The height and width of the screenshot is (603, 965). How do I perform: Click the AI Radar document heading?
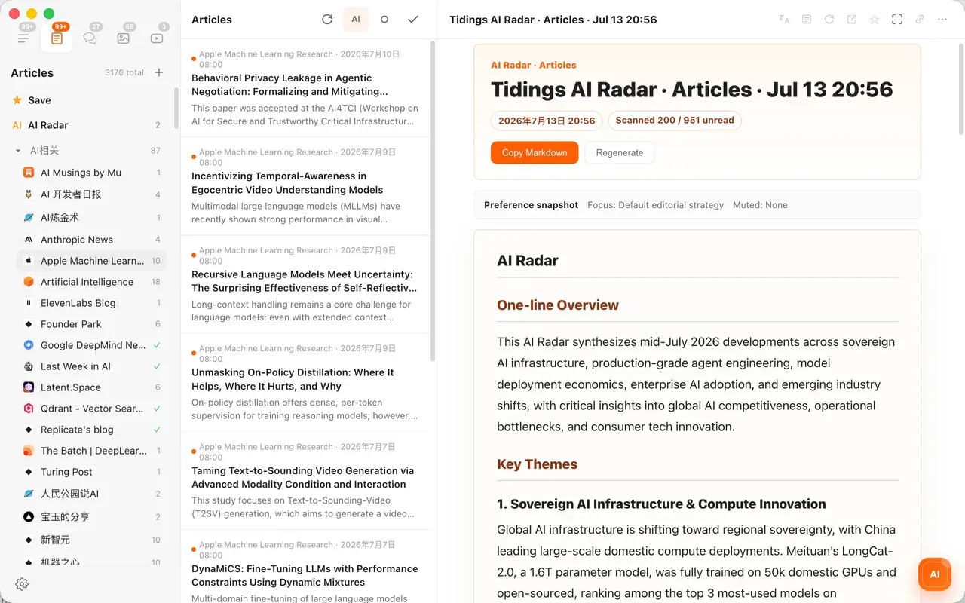[528, 261]
